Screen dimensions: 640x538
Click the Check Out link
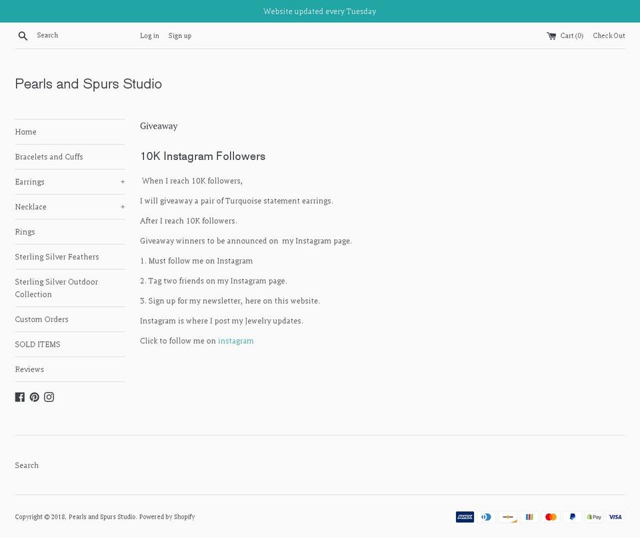point(609,35)
